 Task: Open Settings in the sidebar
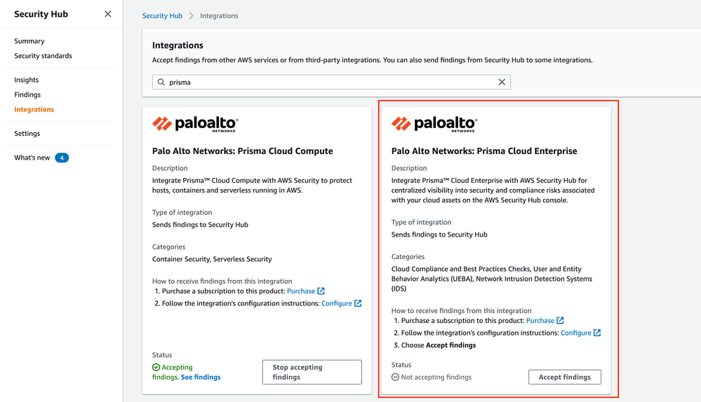(x=27, y=133)
